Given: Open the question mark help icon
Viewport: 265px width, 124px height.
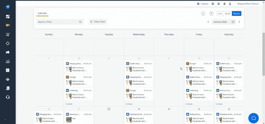Looking at the screenshot, I should coord(211,14).
